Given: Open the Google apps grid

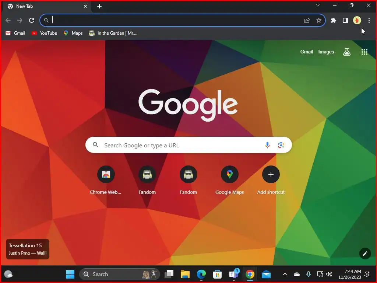Looking at the screenshot, I should tap(364, 52).
